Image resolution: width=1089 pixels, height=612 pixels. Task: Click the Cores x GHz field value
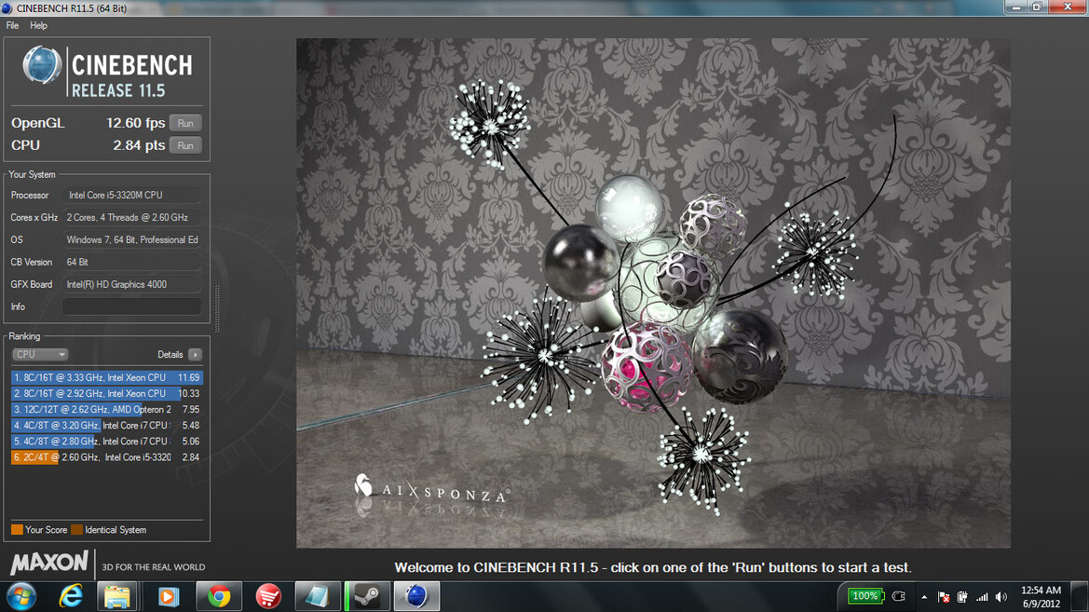coord(132,217)
